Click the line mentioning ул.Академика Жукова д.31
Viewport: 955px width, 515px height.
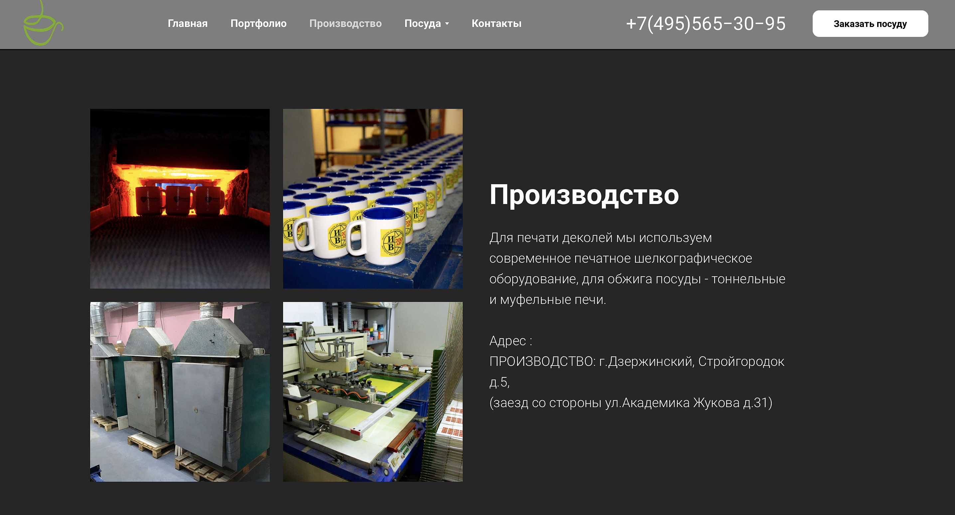(631, 402)
